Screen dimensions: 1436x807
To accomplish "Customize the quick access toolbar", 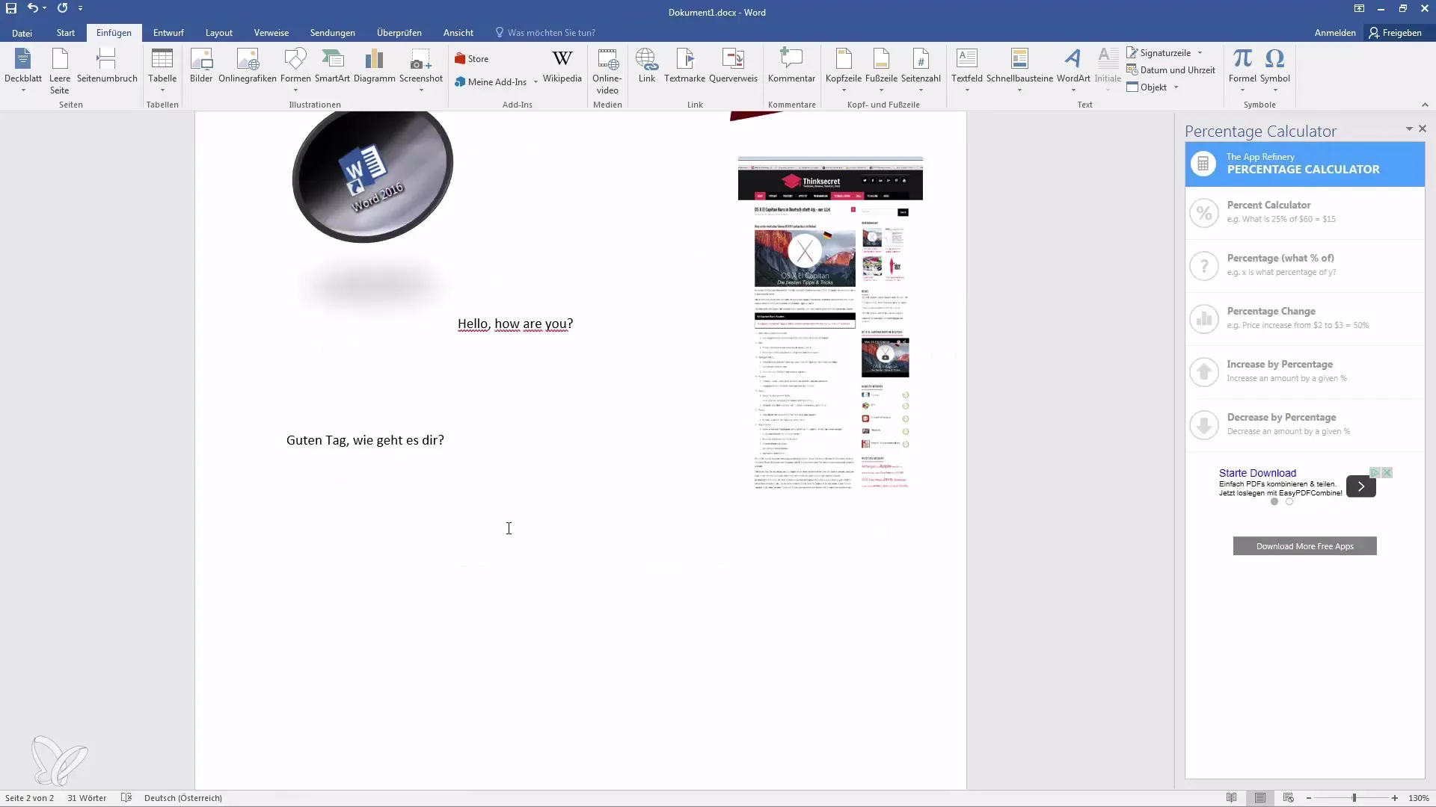I will [x=80, y=8].
